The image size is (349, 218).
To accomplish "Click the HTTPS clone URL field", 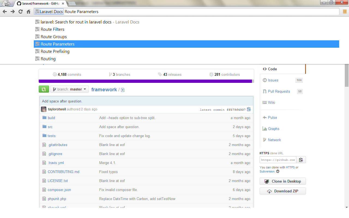I will pyautogui.click(x=278, y=160).
